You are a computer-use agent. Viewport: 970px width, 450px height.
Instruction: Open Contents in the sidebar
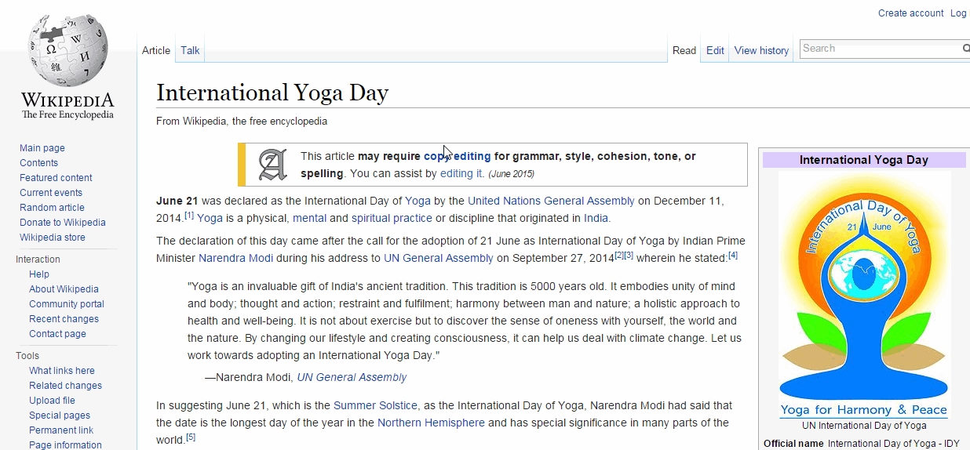pyautogui.click(x=38, y=163)
